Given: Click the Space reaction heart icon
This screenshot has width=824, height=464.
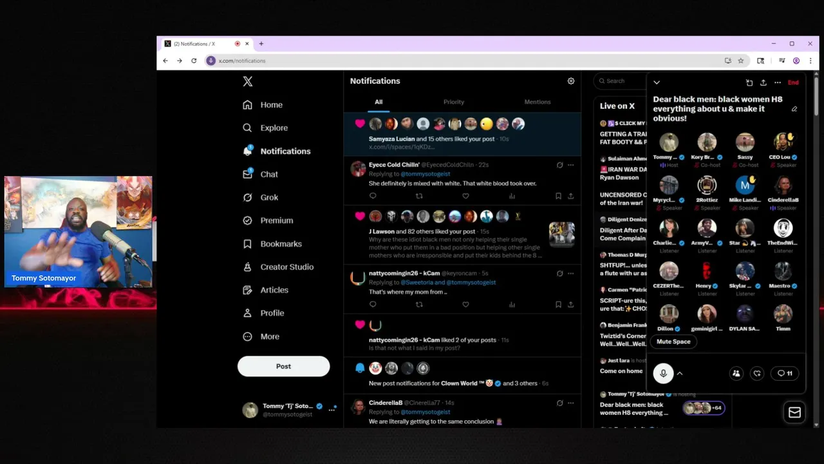Looking at the screenshot, I should pos(757,373).
